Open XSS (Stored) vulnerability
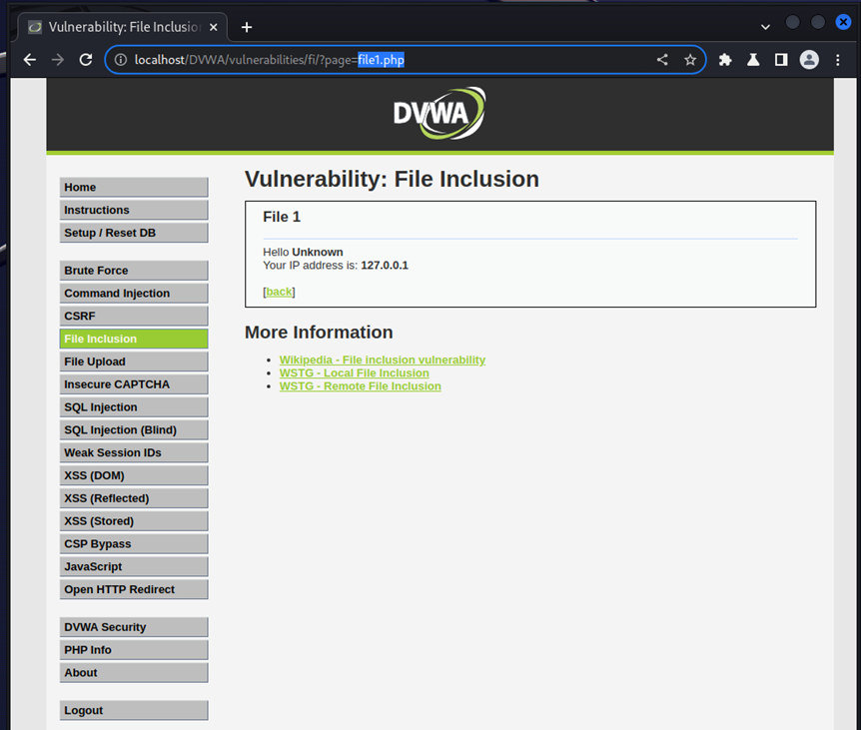This screenshot has height=730, width=861. point(134,521)
